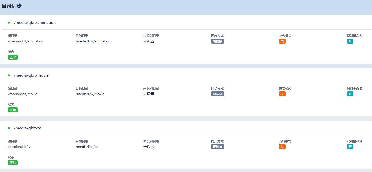Click the 目录同步 page heading
Image resolution: width=372 pixels, height=172 pixels.
click(x=12, y=6)
